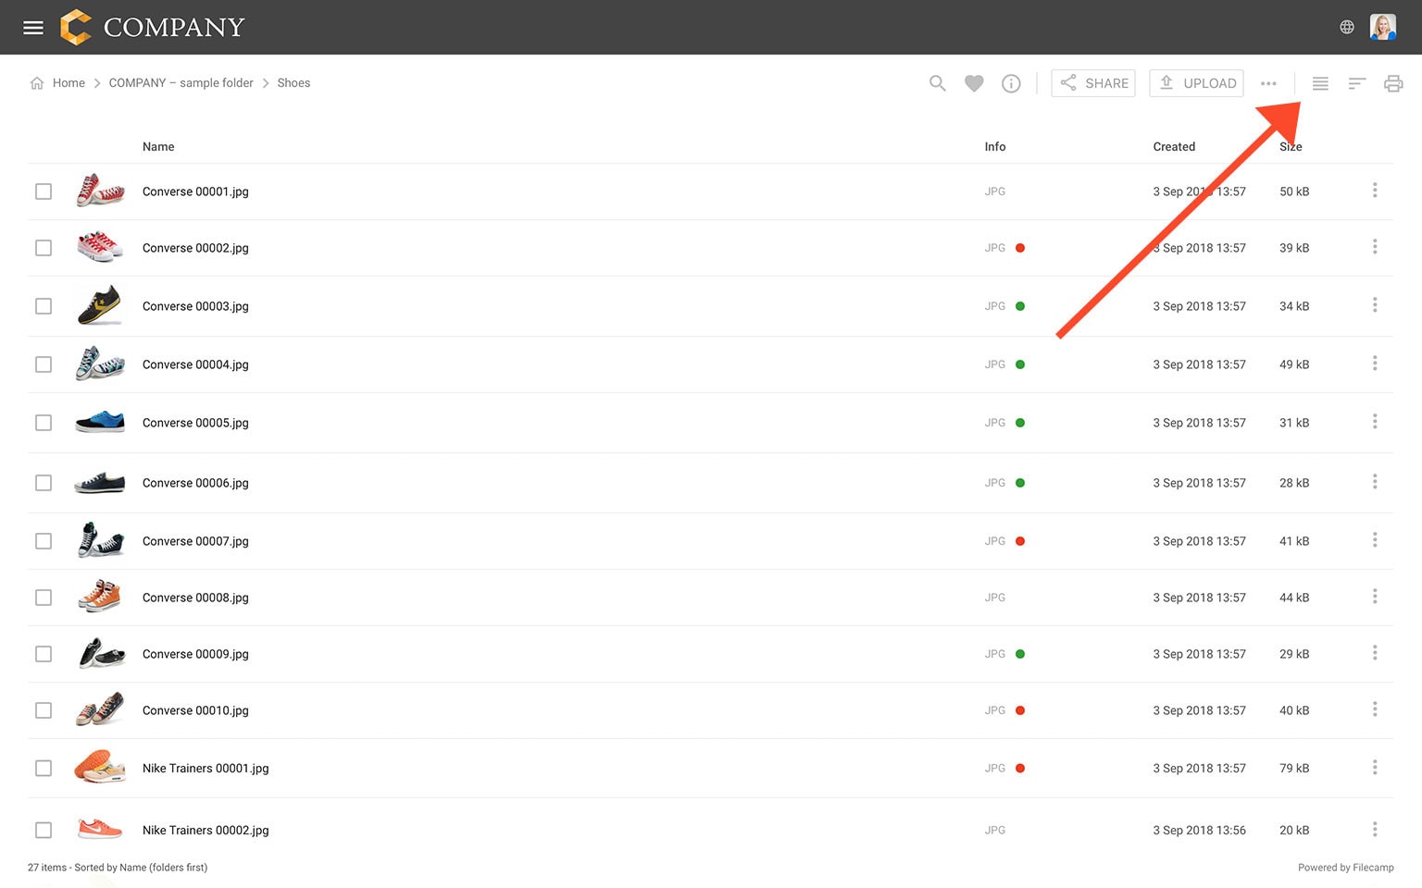Select checkbox for Converse 00002.jpg

(x=44, y=248)
